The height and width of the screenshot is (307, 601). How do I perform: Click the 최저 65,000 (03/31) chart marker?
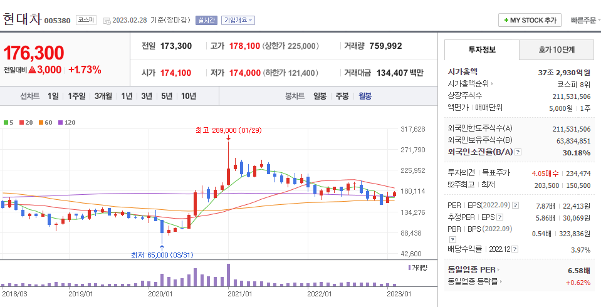[162, 255]
